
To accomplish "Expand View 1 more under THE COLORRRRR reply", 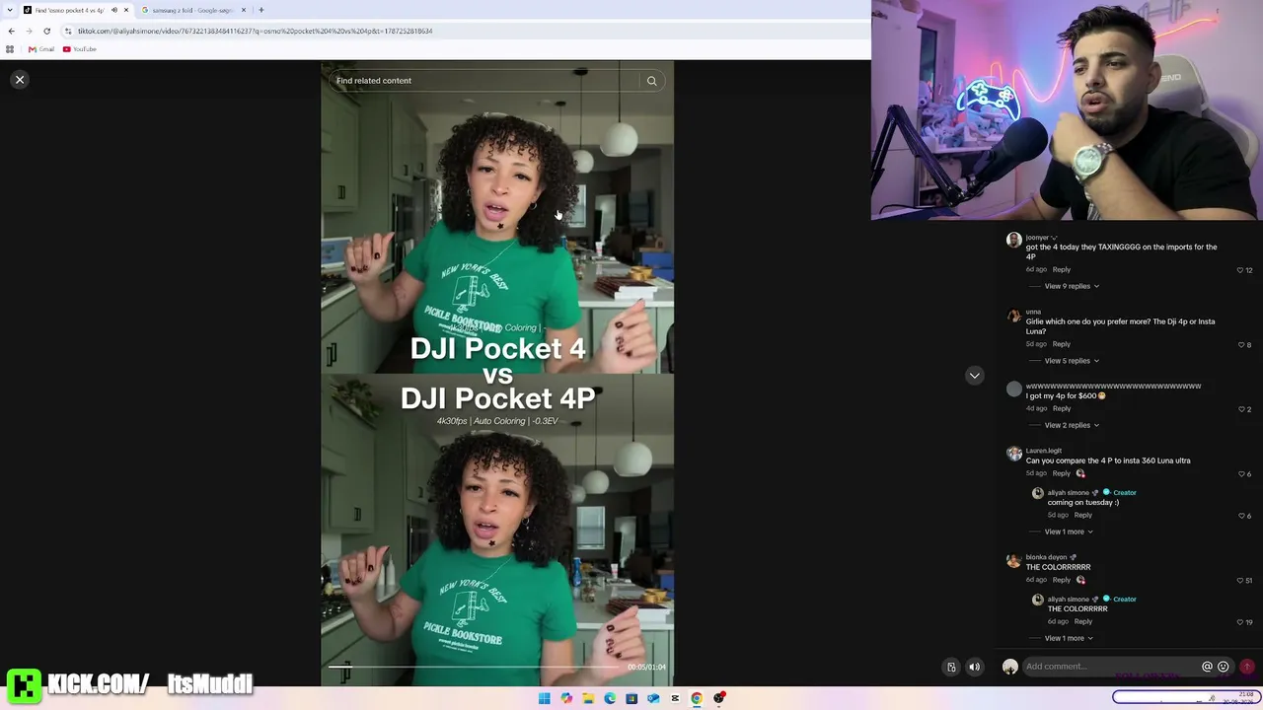I will [1069, 638].
